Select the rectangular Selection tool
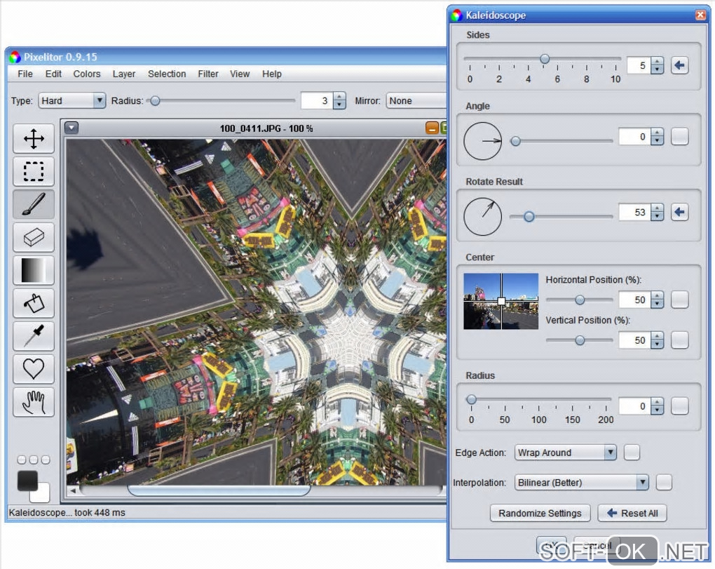The height and width of the screenshot is (569, 715). tap(34, 171)
